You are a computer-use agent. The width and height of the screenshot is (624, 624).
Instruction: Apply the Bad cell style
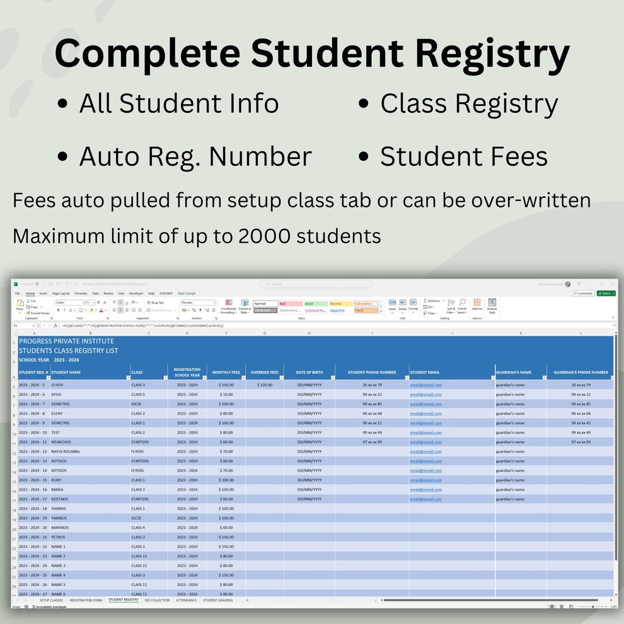click(x=291, y=304)
